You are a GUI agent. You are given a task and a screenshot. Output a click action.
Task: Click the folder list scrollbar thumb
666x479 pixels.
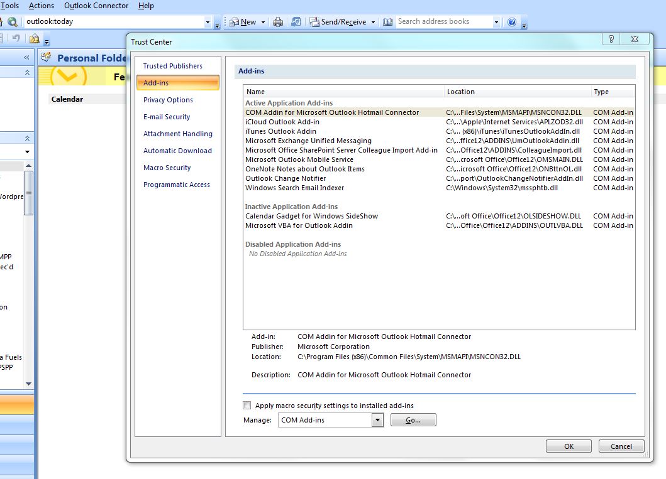point(28,193)
